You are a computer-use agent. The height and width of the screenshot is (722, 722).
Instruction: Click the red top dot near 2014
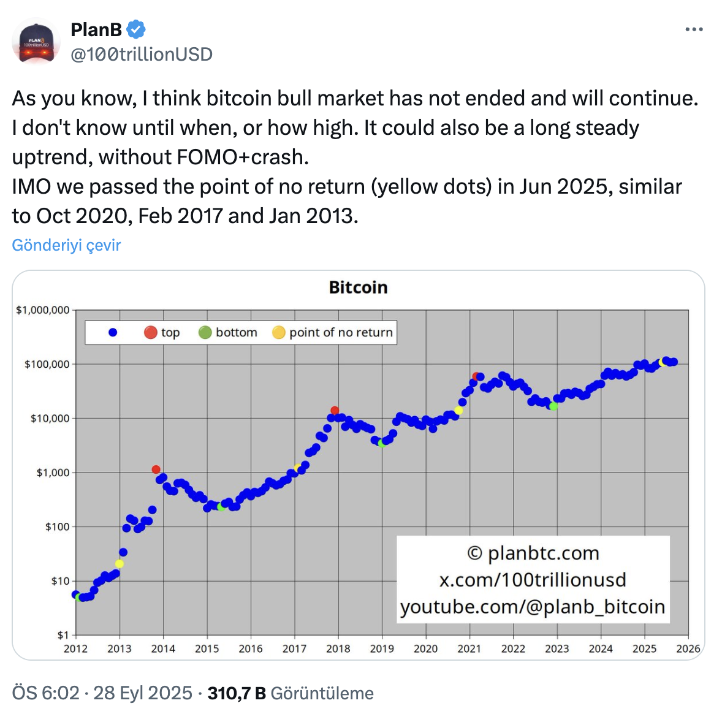[x=156, y=469]
